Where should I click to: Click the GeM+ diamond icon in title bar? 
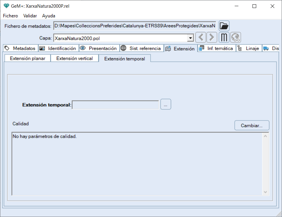[6, 6]
